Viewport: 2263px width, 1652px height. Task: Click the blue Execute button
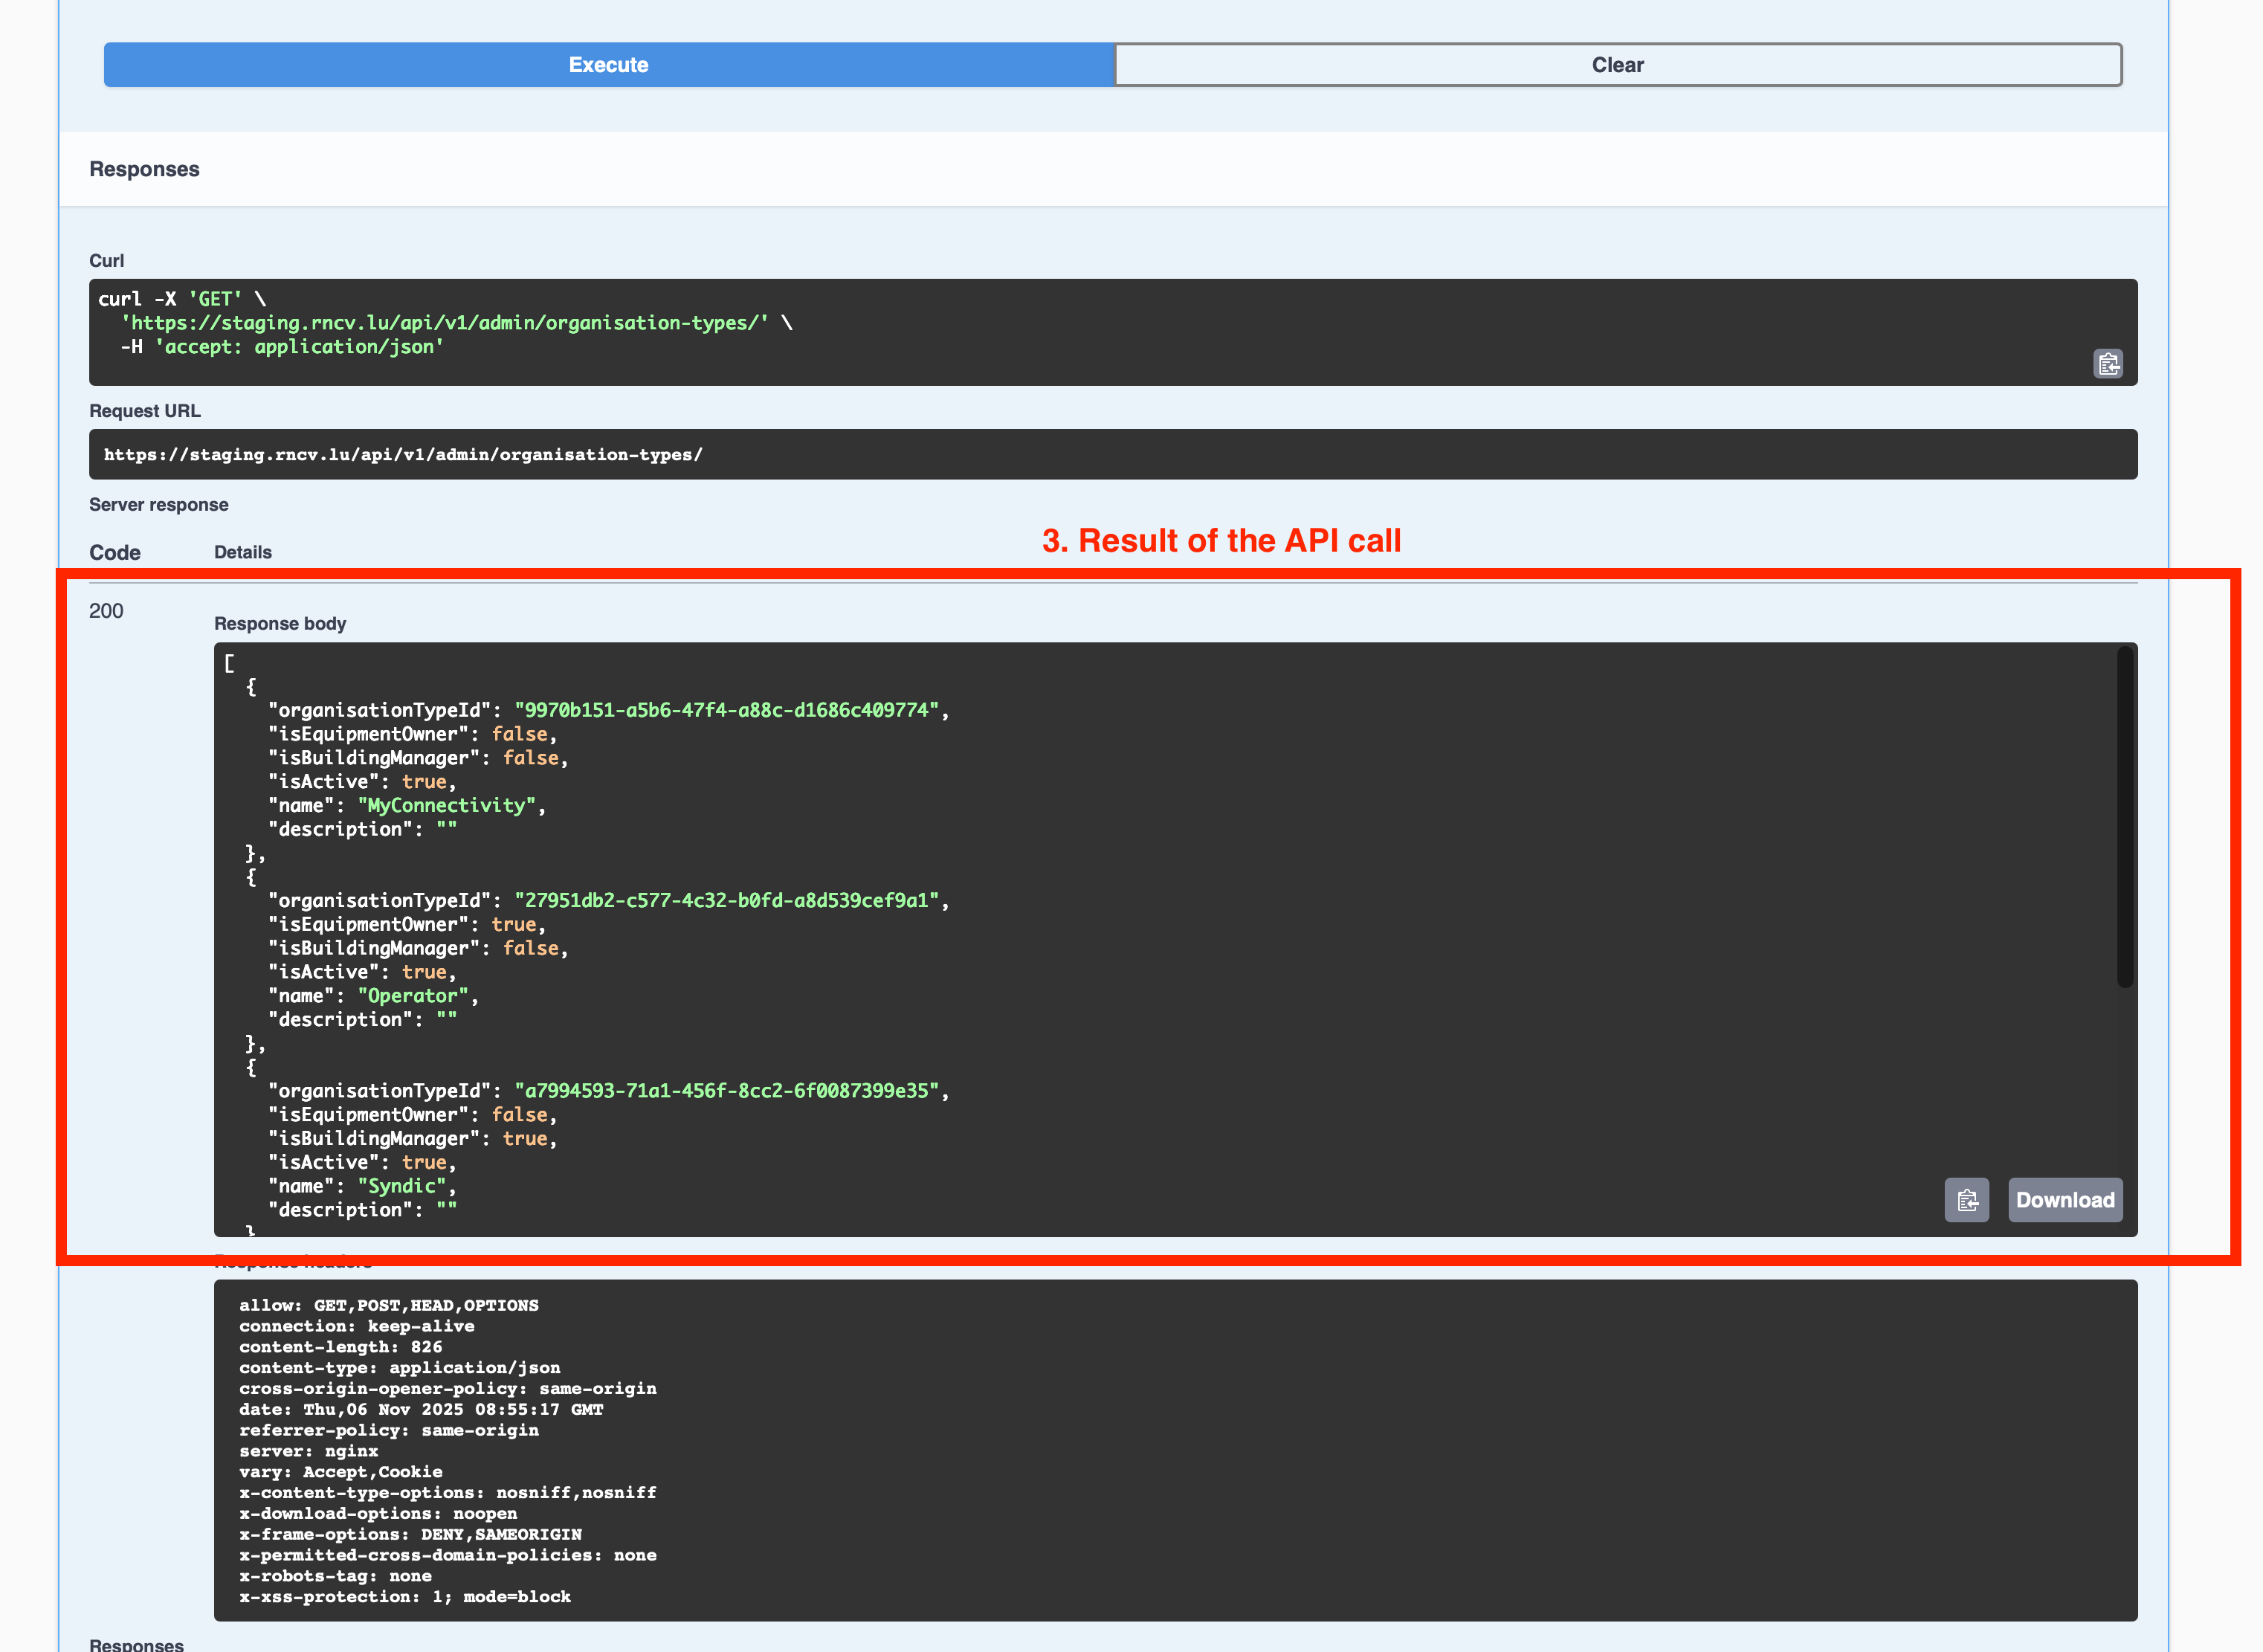click(608, 65)
